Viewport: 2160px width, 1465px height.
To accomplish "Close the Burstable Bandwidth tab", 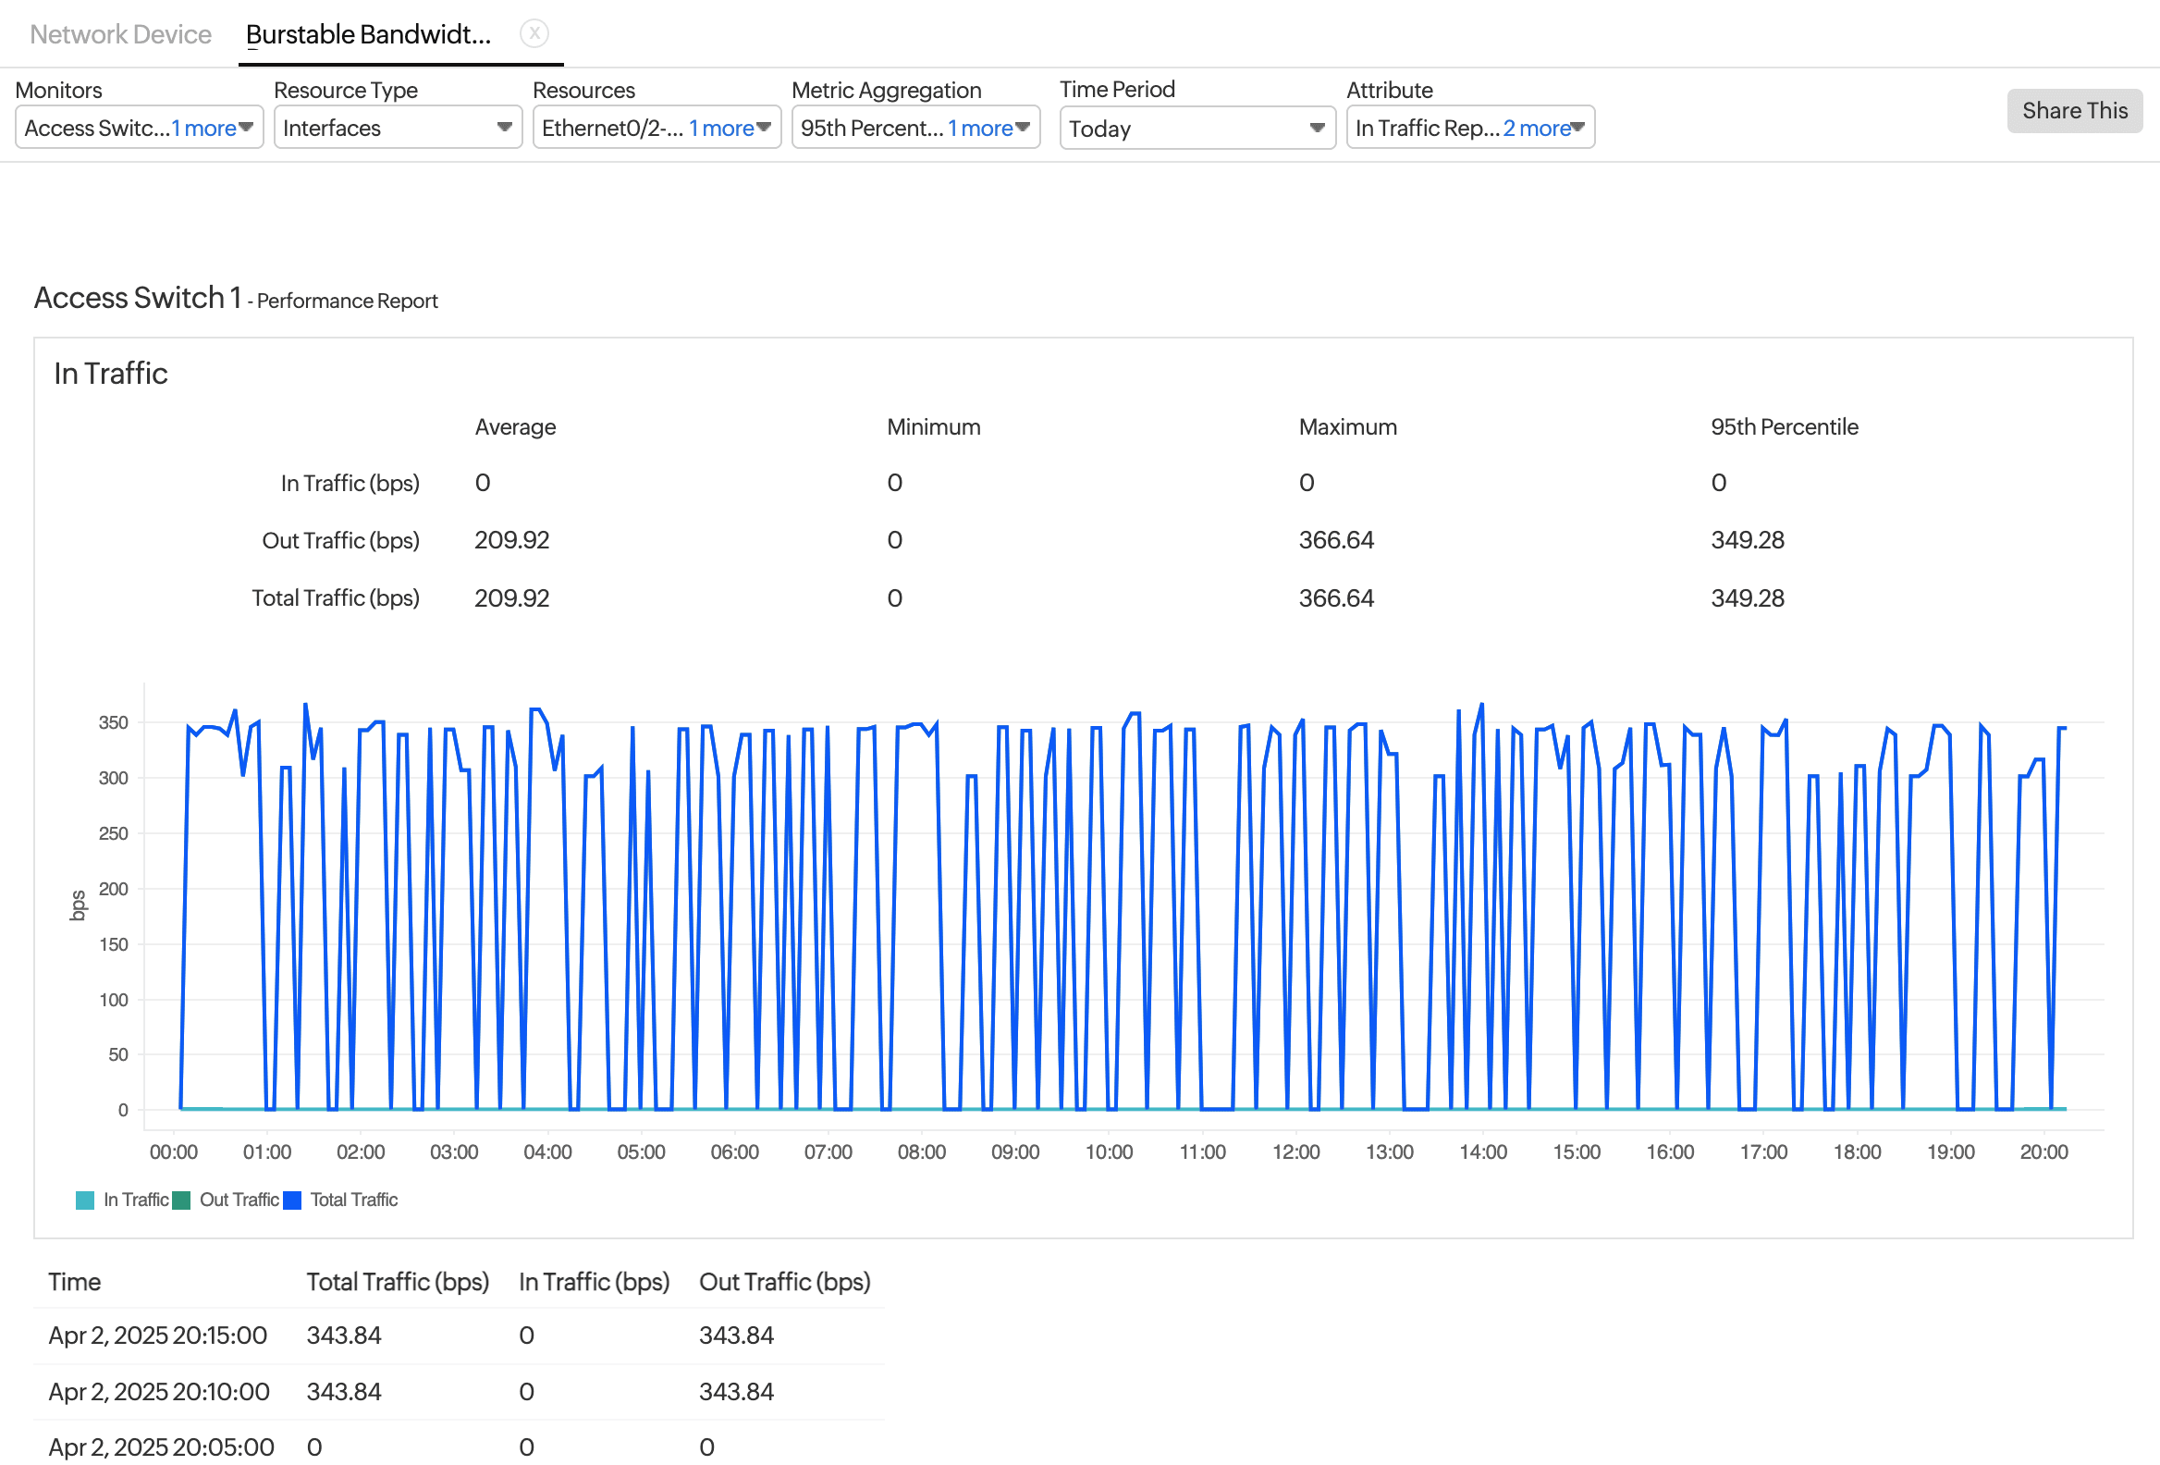I will (x=534, y=33).
